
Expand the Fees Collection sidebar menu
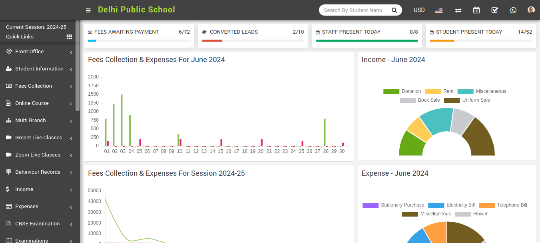pos(39,86)
